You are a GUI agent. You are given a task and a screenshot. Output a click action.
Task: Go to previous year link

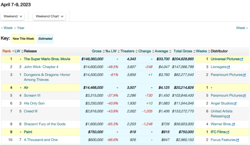19,28
